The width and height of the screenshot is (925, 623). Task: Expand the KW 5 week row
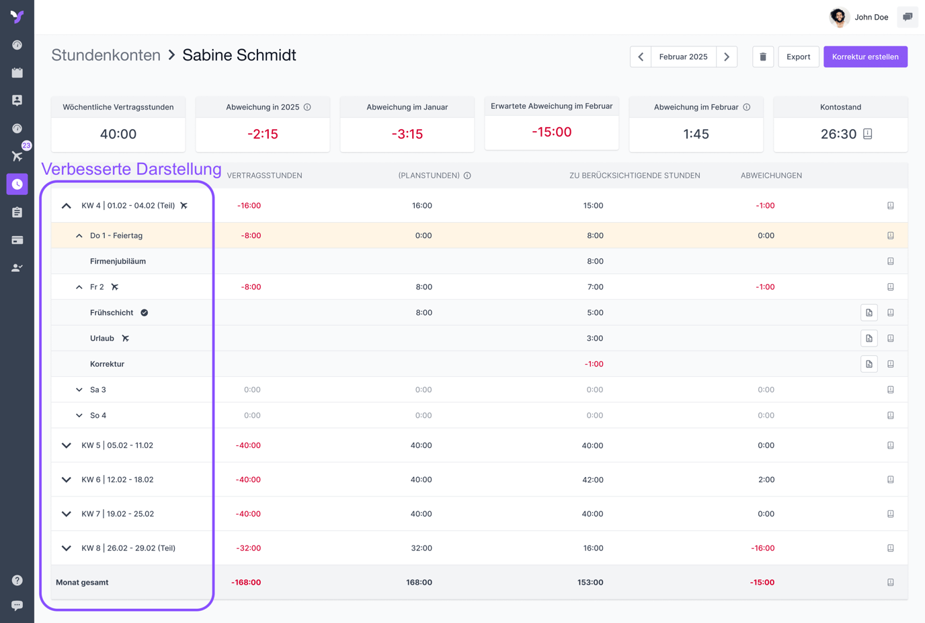pos(67,445)
